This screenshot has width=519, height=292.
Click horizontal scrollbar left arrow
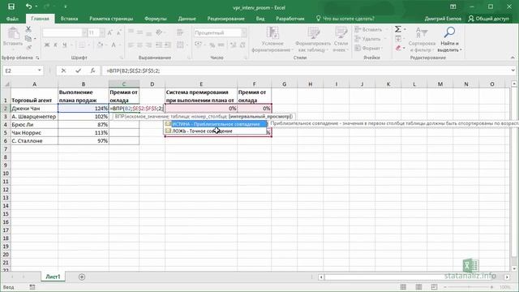pyautogui.click(x=321, y=277)
